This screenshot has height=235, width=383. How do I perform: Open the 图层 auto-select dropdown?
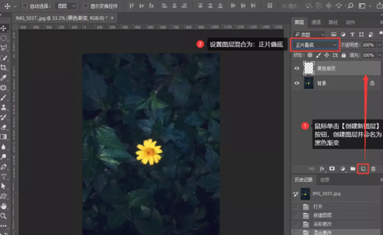click(66, 6)
